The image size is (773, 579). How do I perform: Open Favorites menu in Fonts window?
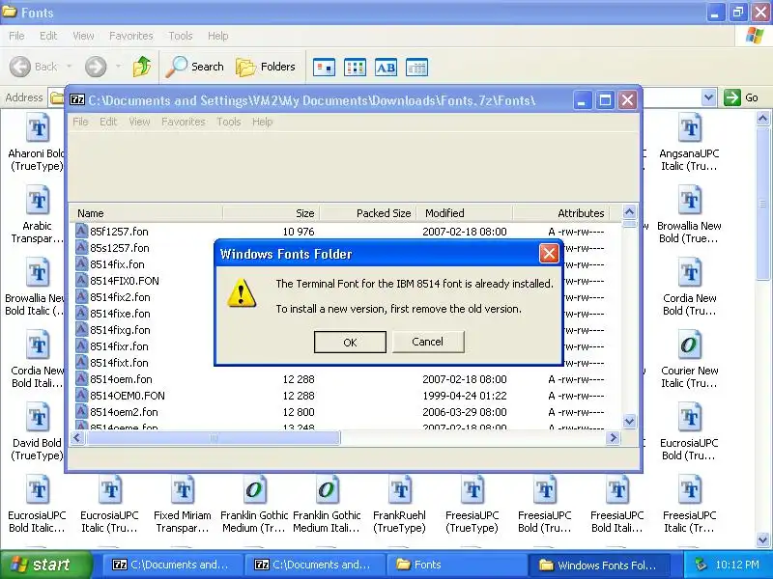(131, 36)
